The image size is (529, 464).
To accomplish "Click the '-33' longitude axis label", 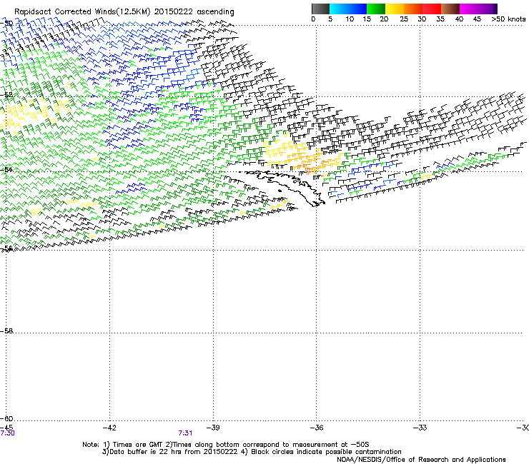I will 420,428.
